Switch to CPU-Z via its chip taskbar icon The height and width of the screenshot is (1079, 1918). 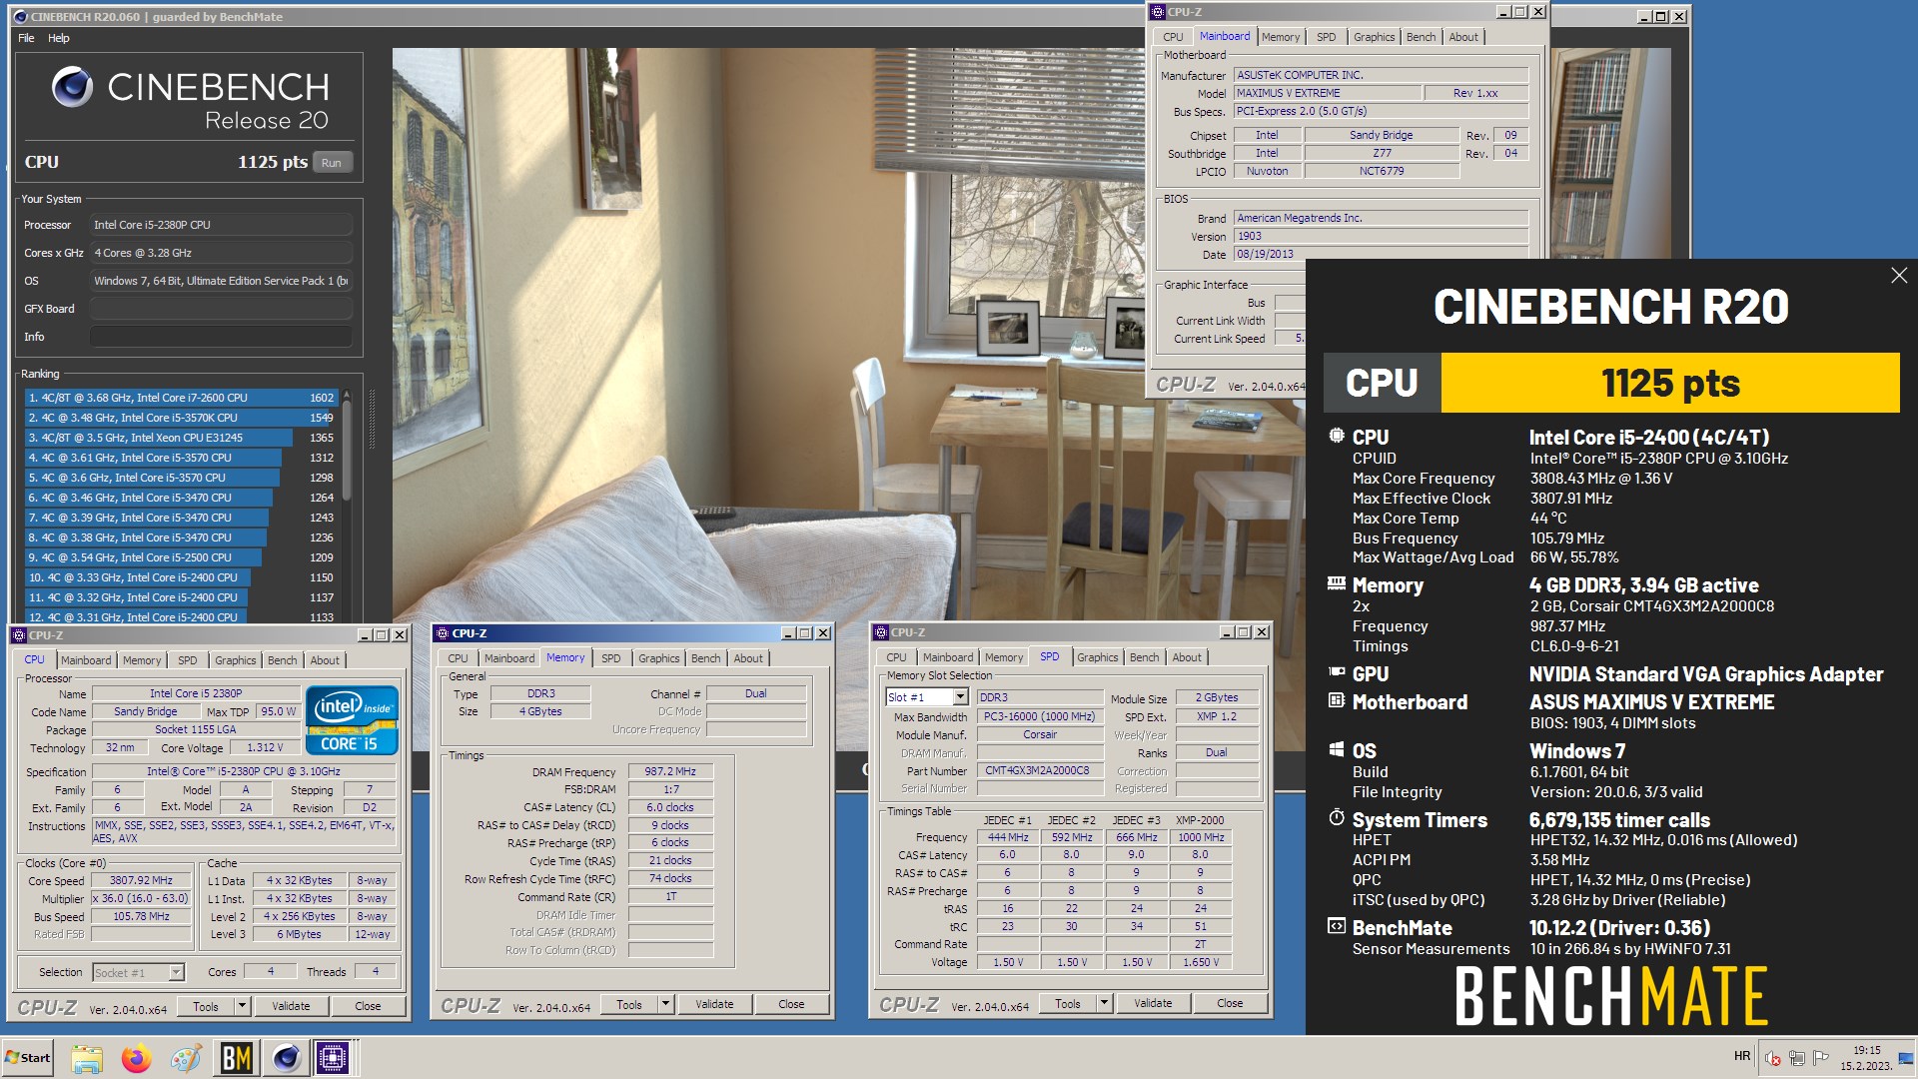point(333,1058)
